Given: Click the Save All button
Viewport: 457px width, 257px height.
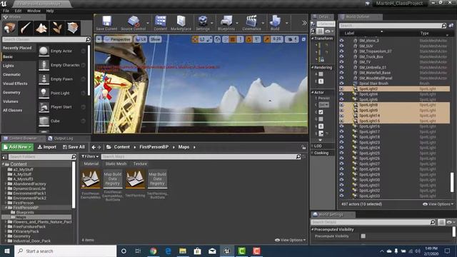Looking at the screenshot, I should click(74, 147).
